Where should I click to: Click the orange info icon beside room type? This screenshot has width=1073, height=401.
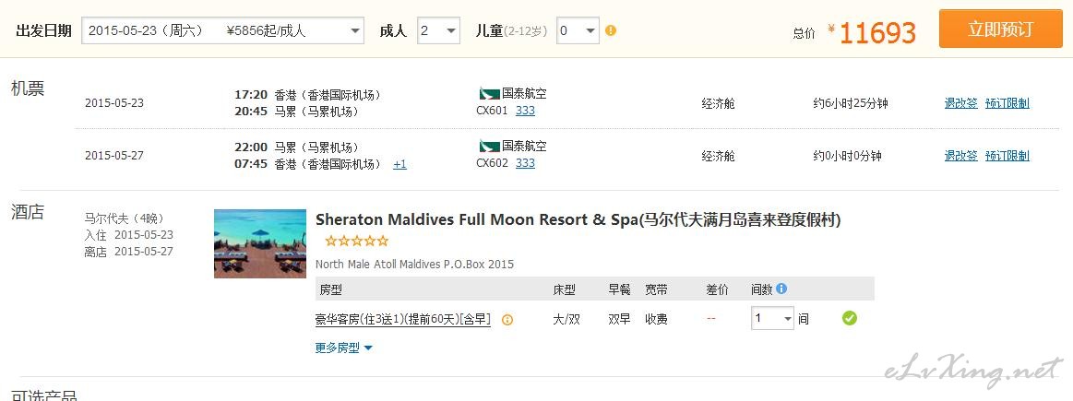[x=507, y=320]
